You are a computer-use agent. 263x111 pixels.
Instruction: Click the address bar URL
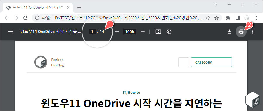click(x=128, y=18)
